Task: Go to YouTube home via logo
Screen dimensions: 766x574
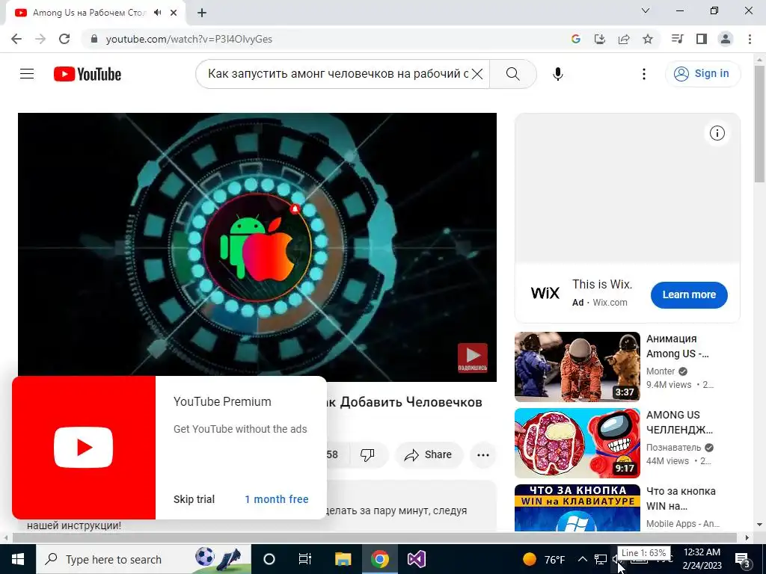Action: coord(88,74)
